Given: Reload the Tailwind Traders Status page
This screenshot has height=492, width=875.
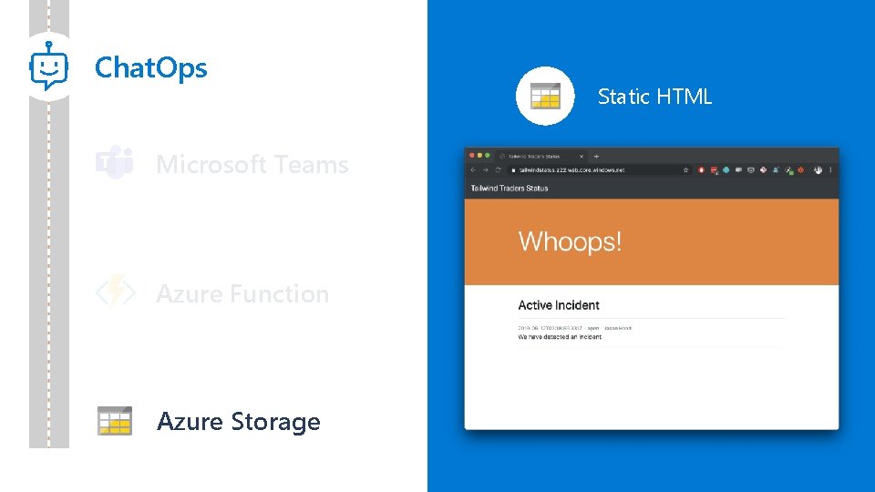Looking at the screenshot, I should click(498, 170).
